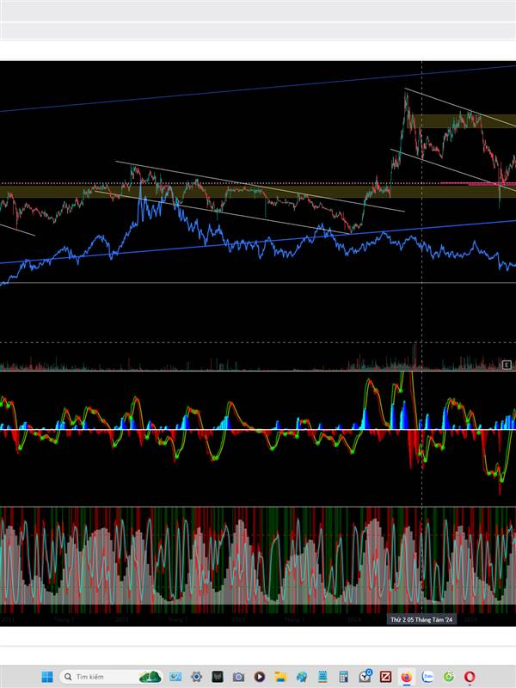Image resolution: width=516 pixels, height=688 pixels.
Task: Open the Zalo app taskbar icon
Action: (x=427, y=677)
